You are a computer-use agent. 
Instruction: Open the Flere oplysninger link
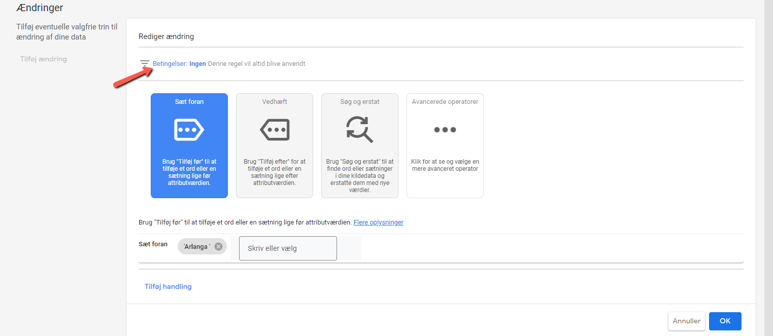coord(379,222)
